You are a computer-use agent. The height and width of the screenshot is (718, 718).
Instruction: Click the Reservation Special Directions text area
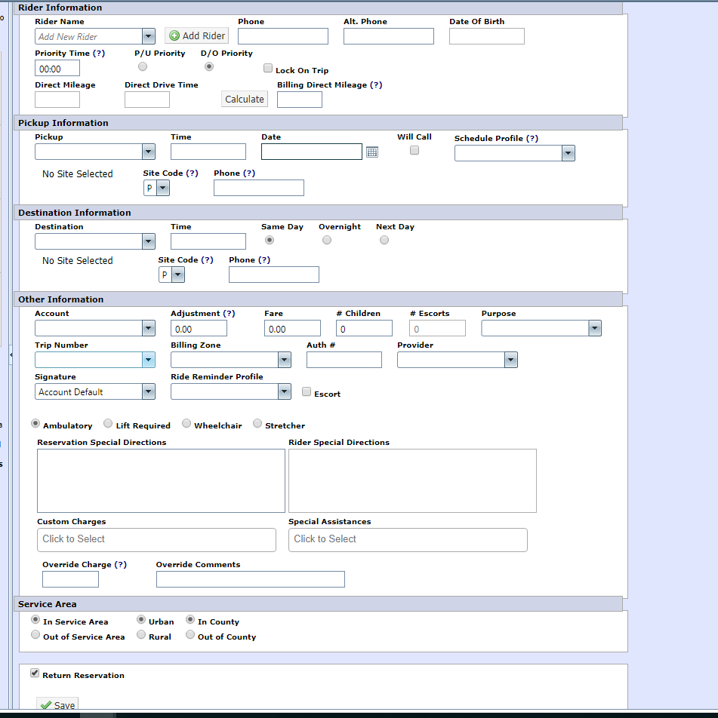point(161,481)
